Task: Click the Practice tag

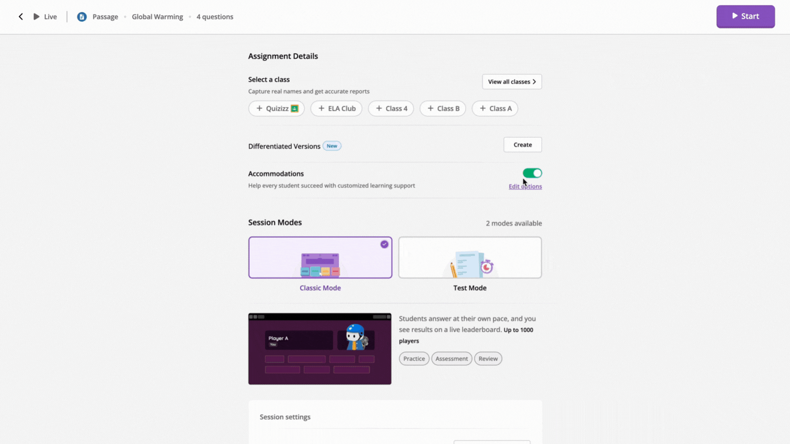Action: (414, 359)
